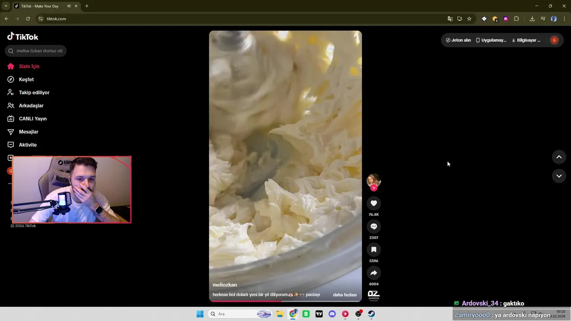The height and width of the screenshot is (321, 571).
Task: Click Bilgisayar download app button
Action: (x=526, y=40)
